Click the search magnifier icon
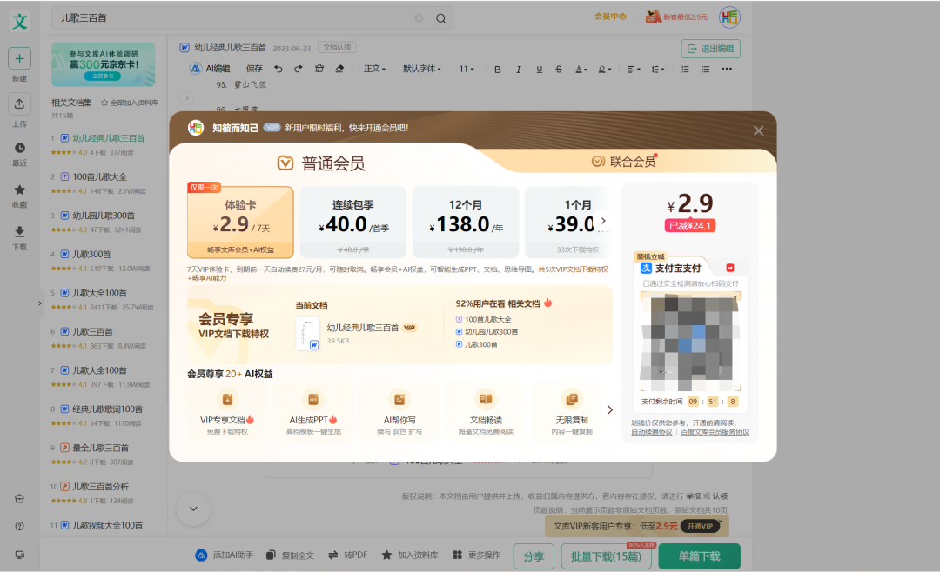Viewport: 940px width, 572px height. click(440, 18)
